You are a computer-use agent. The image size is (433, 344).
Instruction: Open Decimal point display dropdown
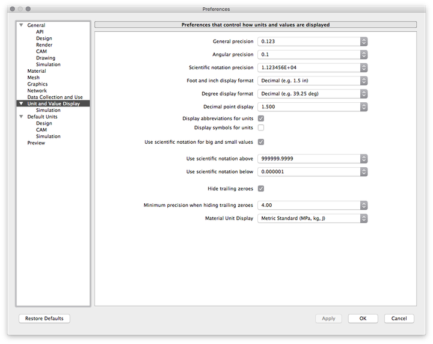tap(312, 106)
